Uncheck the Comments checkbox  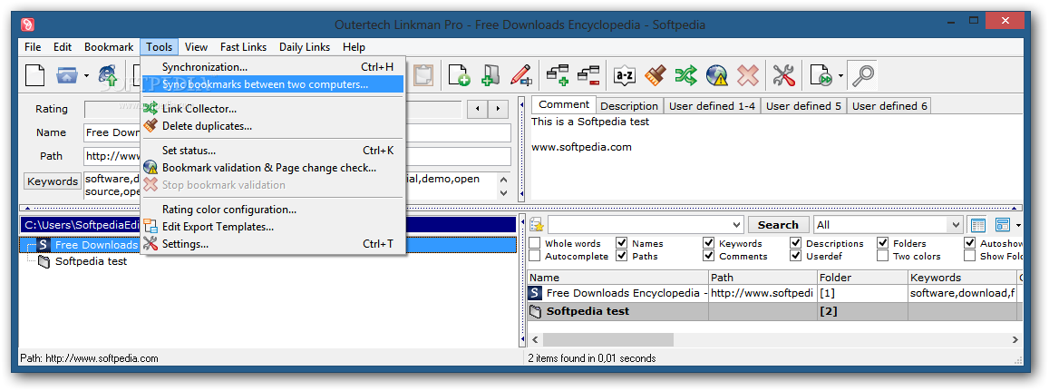click(x=708, y=256)
